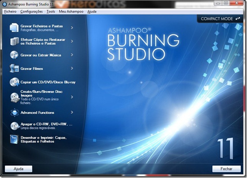Click the film strip icon for Gravar Filmes

coord(14,69)
